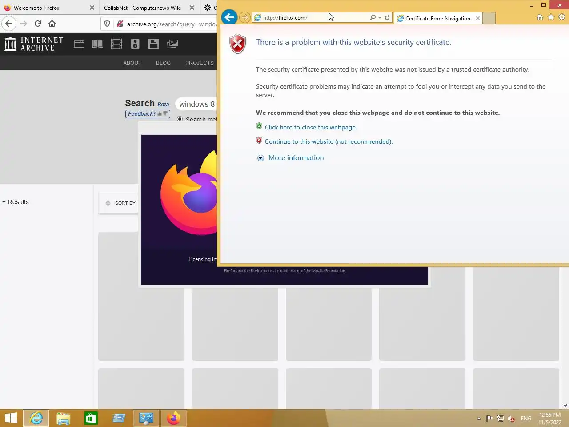Show hidden system tray icons
The height and width of the screenshot is (427, 569).
[x=479, y=419]
